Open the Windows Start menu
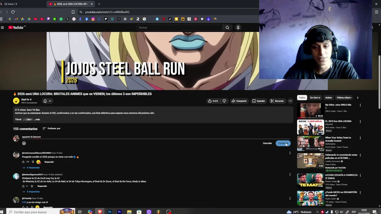Image resolution: width=381 pixels, height=214 pixels. pyautogui.click(x=1, y=212)
